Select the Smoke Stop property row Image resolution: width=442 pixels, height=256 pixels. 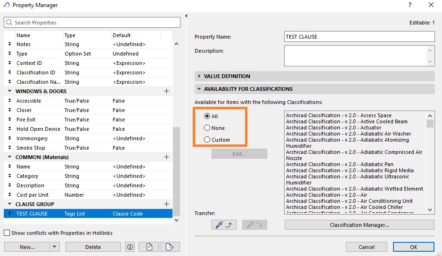pos(88,148)
